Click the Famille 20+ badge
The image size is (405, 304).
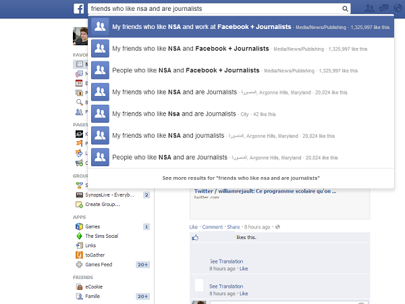tap(143, 297)
